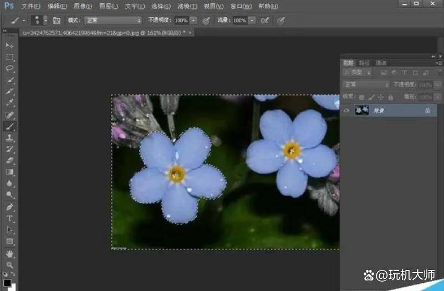Select the Dodge tool
This screenshot has width=444, height=291.
[x=9, y=195]
